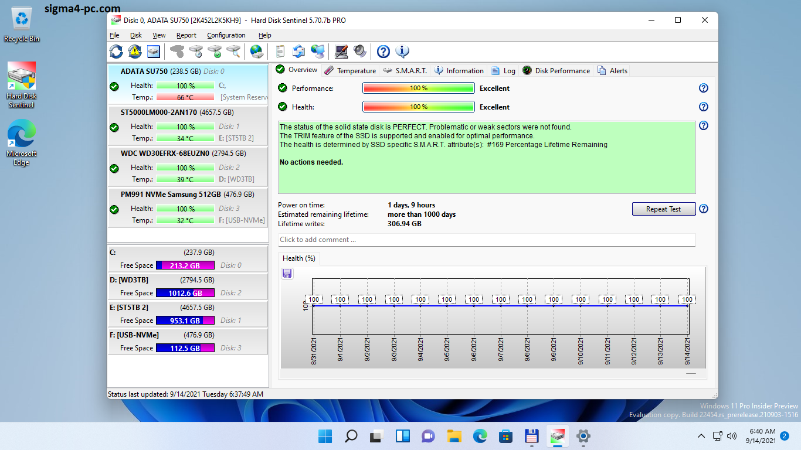Click the grayed-out disk toolbar icon

[x=177, y=52]
